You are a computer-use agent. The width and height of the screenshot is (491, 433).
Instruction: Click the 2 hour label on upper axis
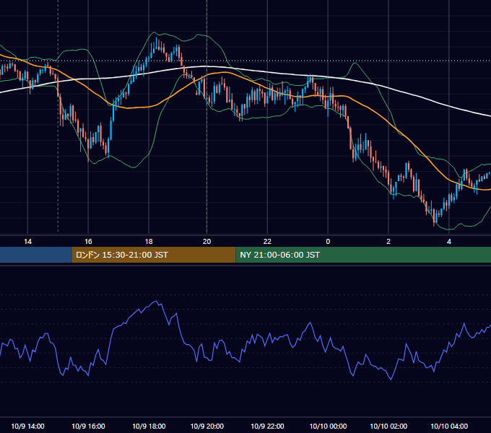tap(388, 242)
